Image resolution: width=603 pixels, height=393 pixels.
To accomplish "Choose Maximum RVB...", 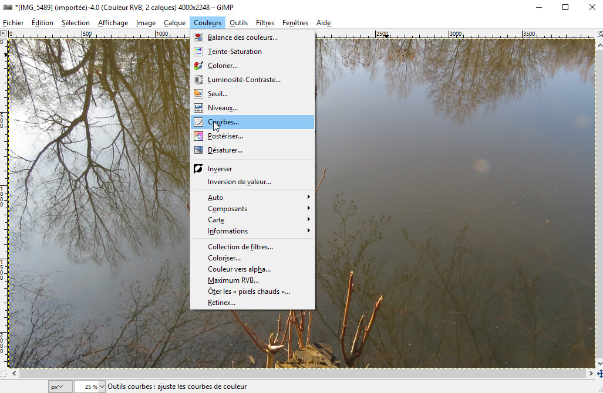I will pos(252,280).
